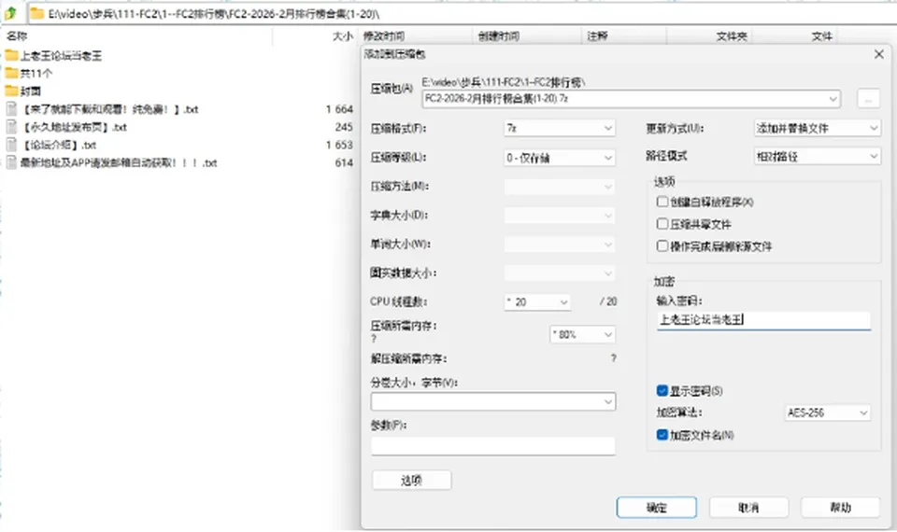
Task: Enable the 创建自释放程序 checkbox
Action: click(x=662, y=202)
